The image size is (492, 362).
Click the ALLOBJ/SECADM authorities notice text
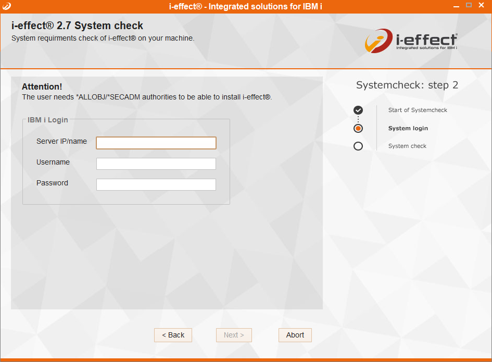[x=147, y=97]
